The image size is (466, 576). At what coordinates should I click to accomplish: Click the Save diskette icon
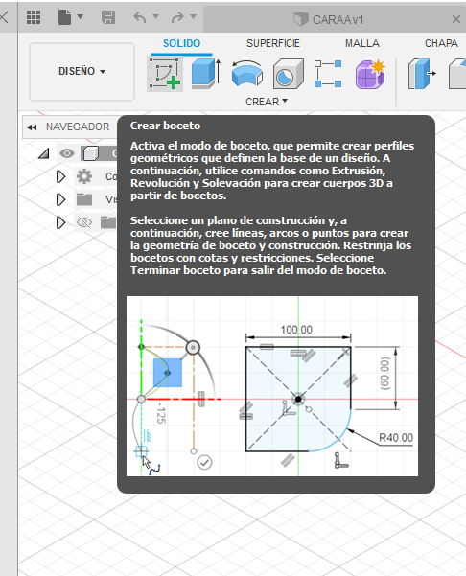pyautogui.click(x=108, y=17)
